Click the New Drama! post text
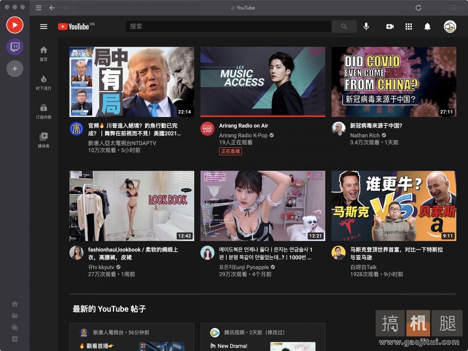This screenshot has width=468, height=351. [229, 346]
